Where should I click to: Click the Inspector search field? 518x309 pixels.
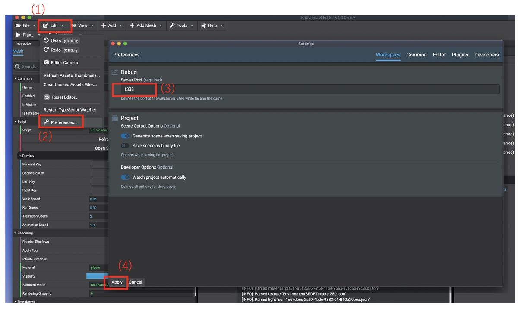click(x=27, y=66)
